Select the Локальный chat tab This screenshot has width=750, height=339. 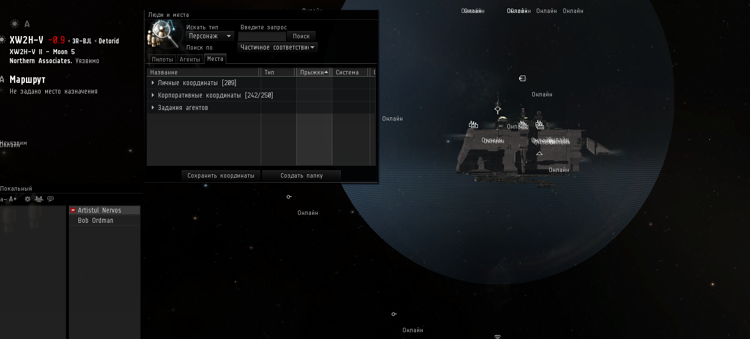(16, 188)
